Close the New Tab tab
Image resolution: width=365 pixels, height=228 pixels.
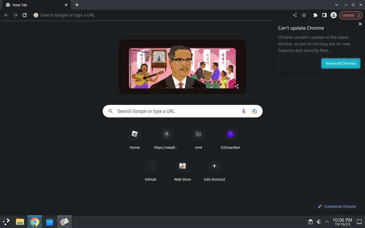(x=66, y=5)
